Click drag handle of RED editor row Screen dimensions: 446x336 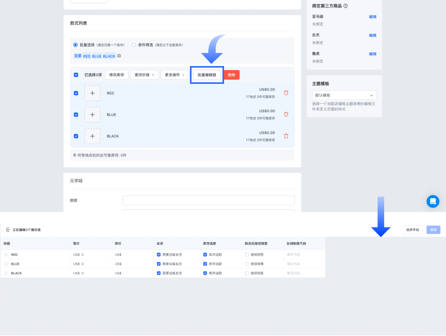[6, 255]
